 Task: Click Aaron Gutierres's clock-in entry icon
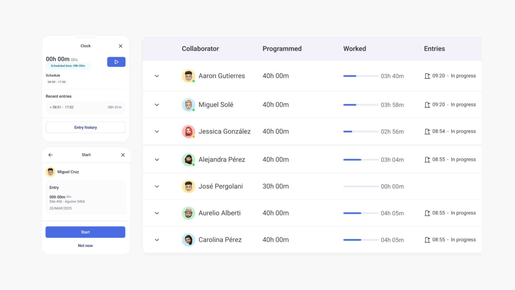(427, 76)
